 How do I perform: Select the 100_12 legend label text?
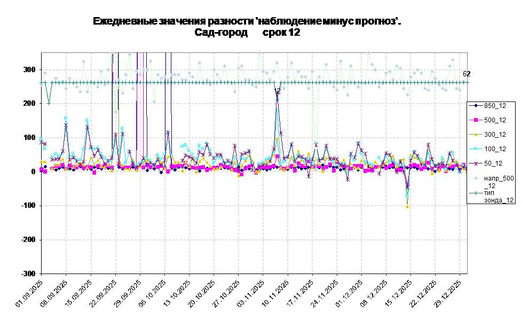(495, 149)
